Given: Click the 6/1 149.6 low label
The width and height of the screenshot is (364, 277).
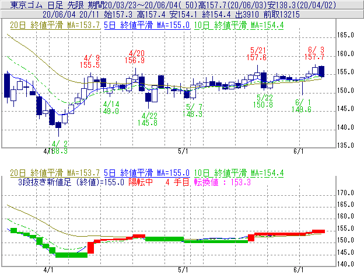Looking at the screenshot, I should coord(302,106).
